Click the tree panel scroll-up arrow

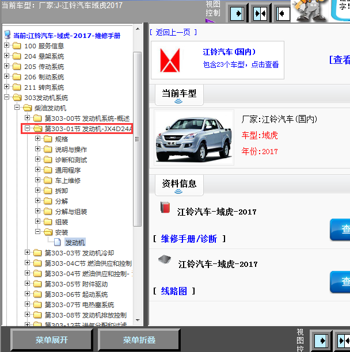pyautogui.click(x=138, y=29)
